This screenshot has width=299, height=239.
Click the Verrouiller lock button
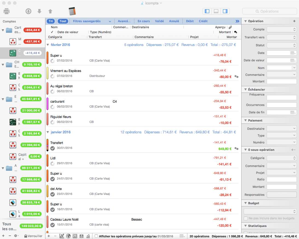point(33,236)
